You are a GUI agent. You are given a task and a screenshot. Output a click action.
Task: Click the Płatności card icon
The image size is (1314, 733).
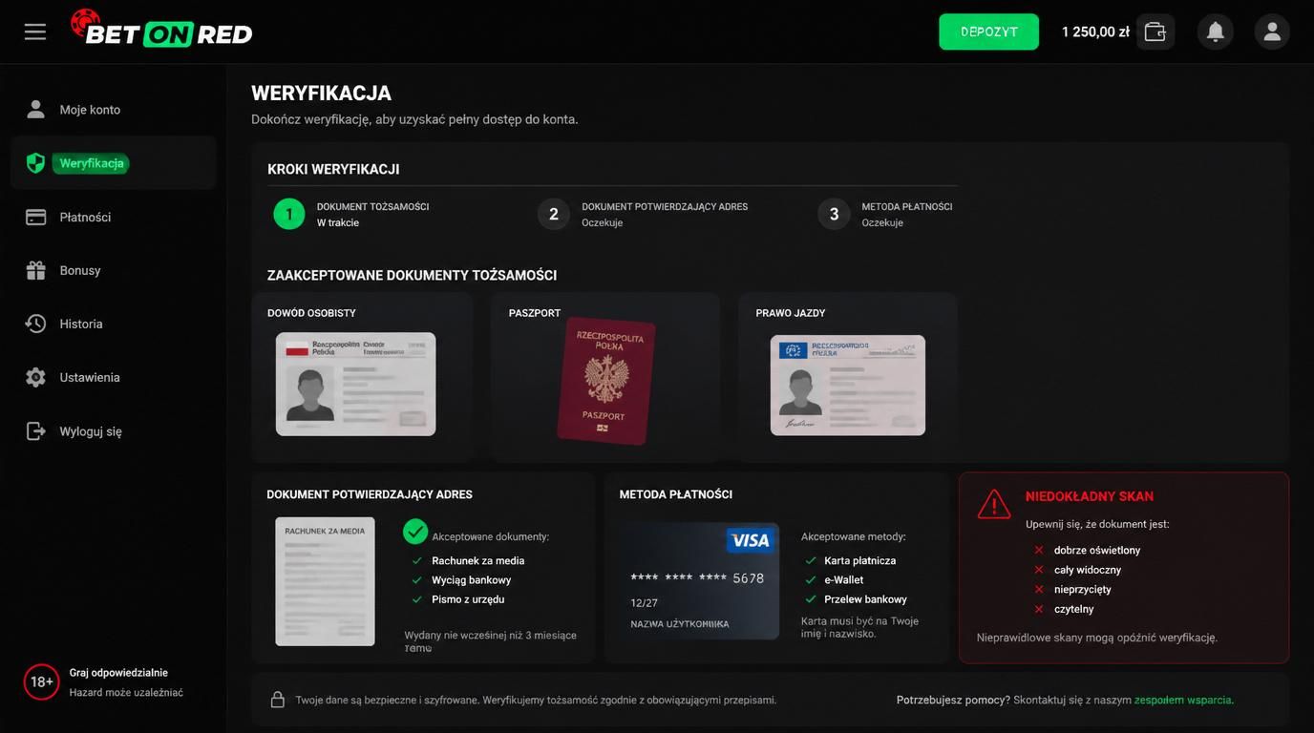[x=35, y=217]
